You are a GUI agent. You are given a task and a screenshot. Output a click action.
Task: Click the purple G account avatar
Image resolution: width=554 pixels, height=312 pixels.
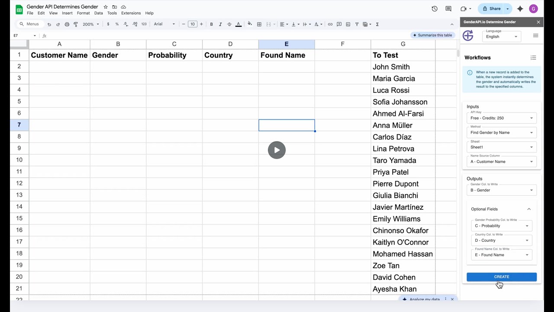pyautogui.click(x=533, y=9)
